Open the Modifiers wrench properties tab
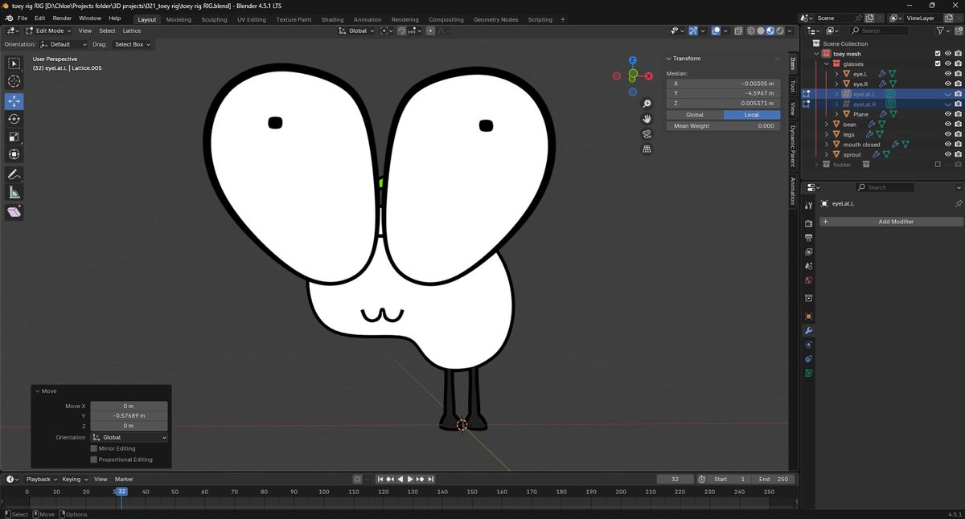Viewport: 965px width, 519px height. pyautogui.click(x=808, y=331)
